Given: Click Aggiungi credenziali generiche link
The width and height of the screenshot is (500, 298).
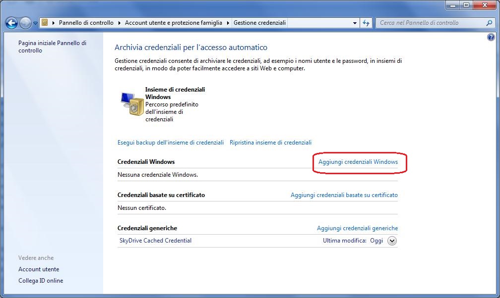Looking at the screenshot, I should (358, 228).
